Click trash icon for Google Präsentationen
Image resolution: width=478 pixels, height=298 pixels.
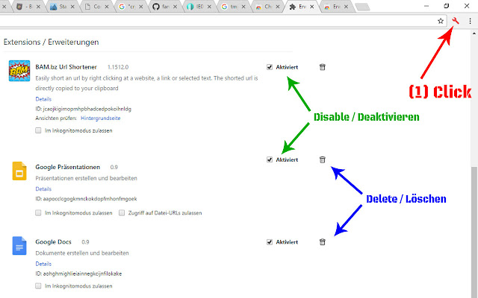322,159
